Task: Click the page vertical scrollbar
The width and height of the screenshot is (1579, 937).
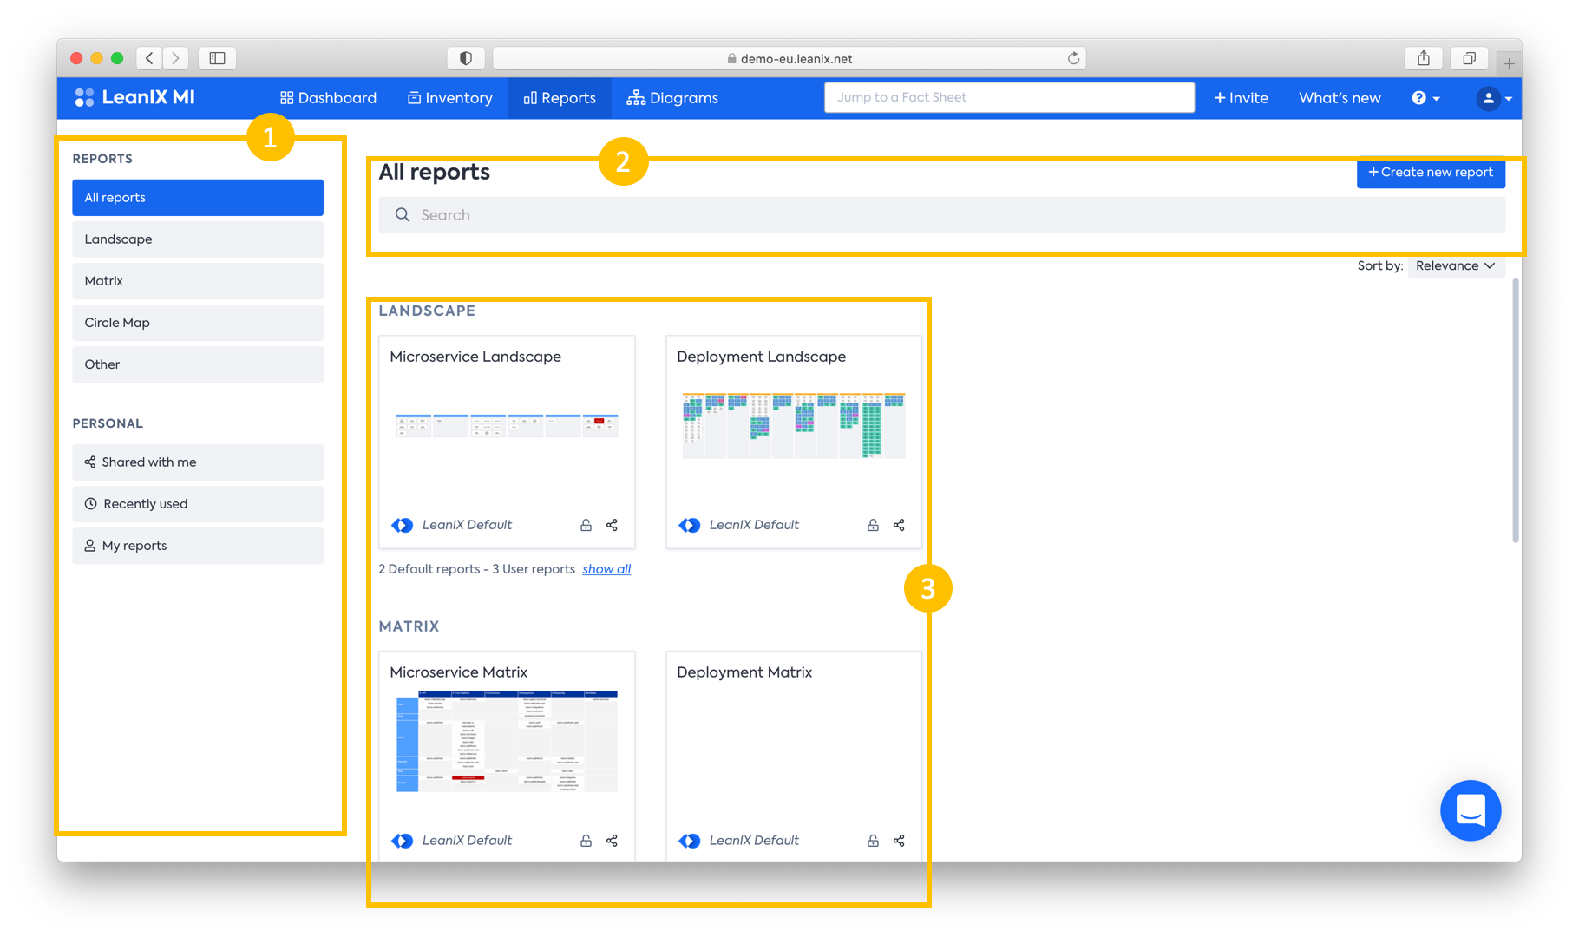Action: click(x=1516, y=410)
